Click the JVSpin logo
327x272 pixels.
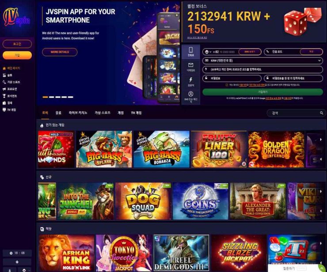[16, 17]
